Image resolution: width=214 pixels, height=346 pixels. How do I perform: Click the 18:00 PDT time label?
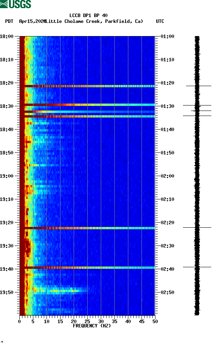(7, 36)
